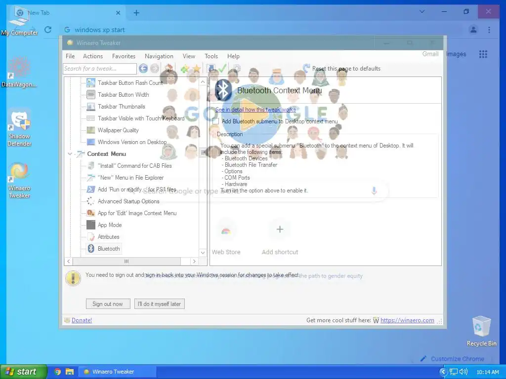Click the App Mode dark square icon
Image resolution: width=506 pixels, height=379 pixels.
[91, 225]
